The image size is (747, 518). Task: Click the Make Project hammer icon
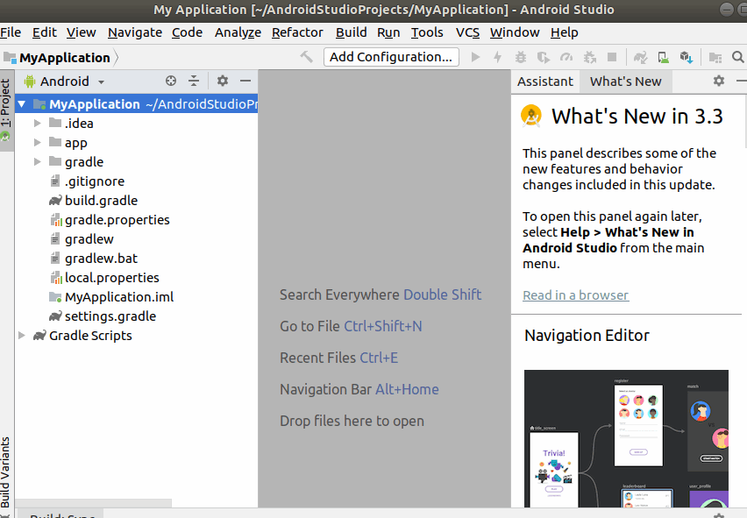(x=306, y=57)
